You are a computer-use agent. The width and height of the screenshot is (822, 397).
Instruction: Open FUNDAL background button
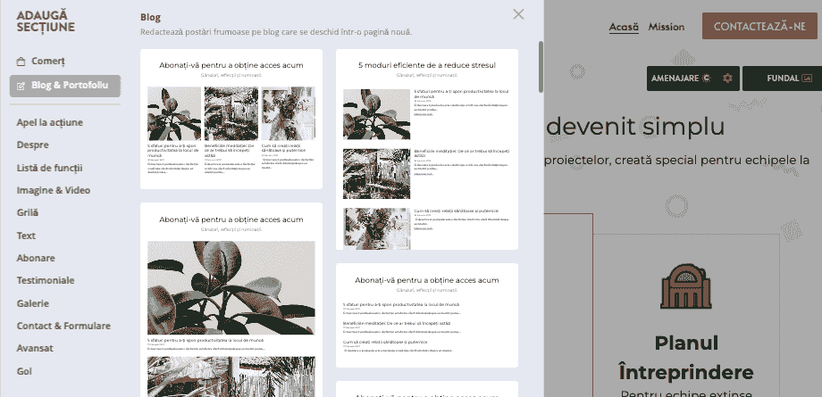pyautogui.click(x=782, y=79)
